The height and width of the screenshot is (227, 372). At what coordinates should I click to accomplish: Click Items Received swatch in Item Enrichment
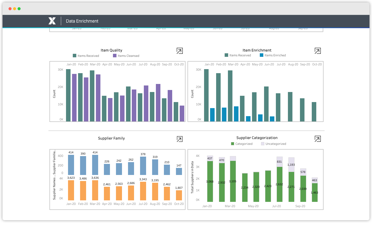pos(226,55)
